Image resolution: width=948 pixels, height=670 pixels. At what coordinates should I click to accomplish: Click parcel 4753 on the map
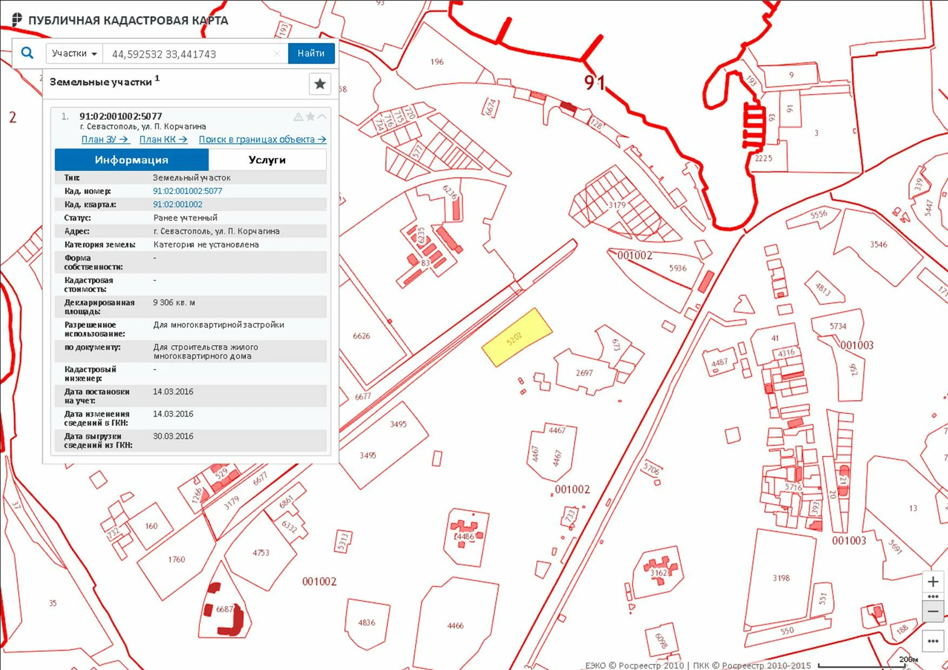point(261,553)
